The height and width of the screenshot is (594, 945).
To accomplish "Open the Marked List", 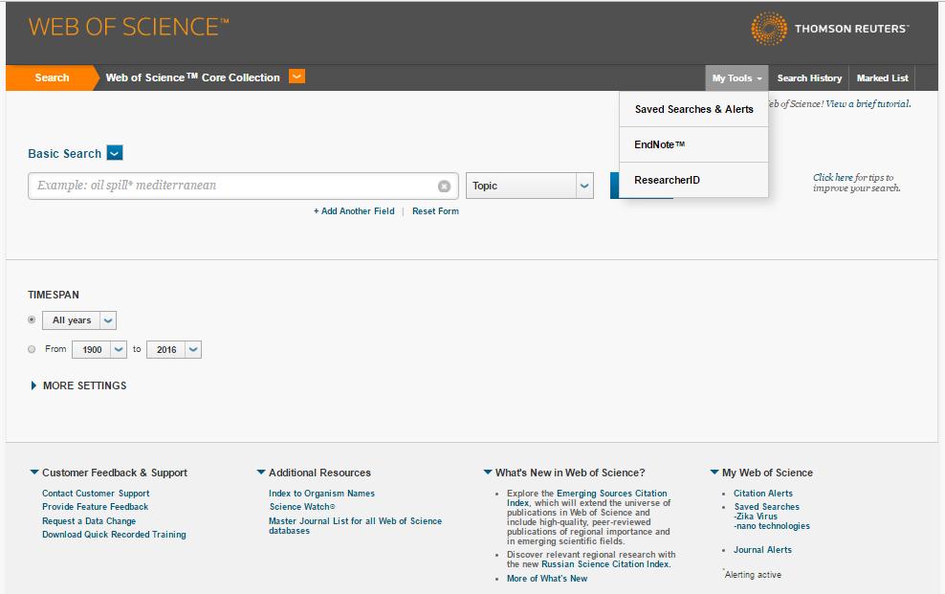I will point(882,78).
